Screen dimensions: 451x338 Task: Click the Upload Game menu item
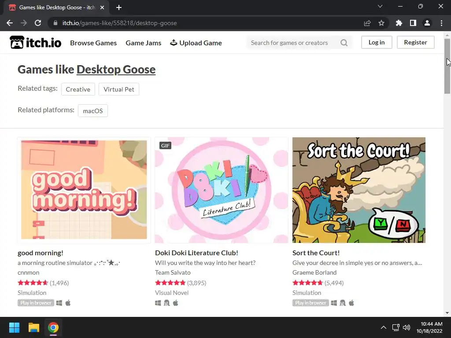[196, 43]
